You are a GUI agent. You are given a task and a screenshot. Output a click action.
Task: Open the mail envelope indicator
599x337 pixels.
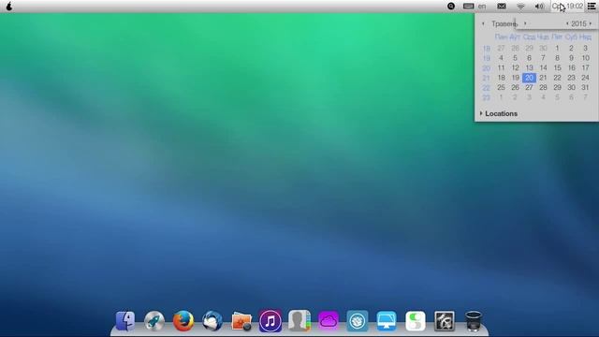tap(502, 7)
